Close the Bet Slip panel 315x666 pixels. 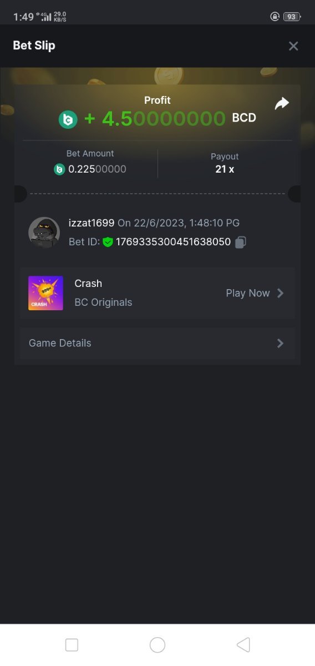pyautogui.click(x=293, y=46)
